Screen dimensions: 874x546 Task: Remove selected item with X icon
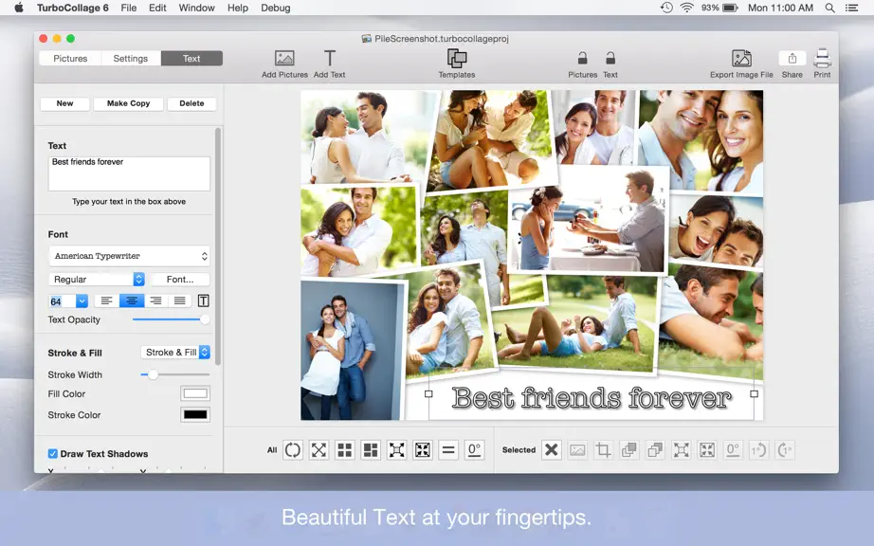[552, 449]
